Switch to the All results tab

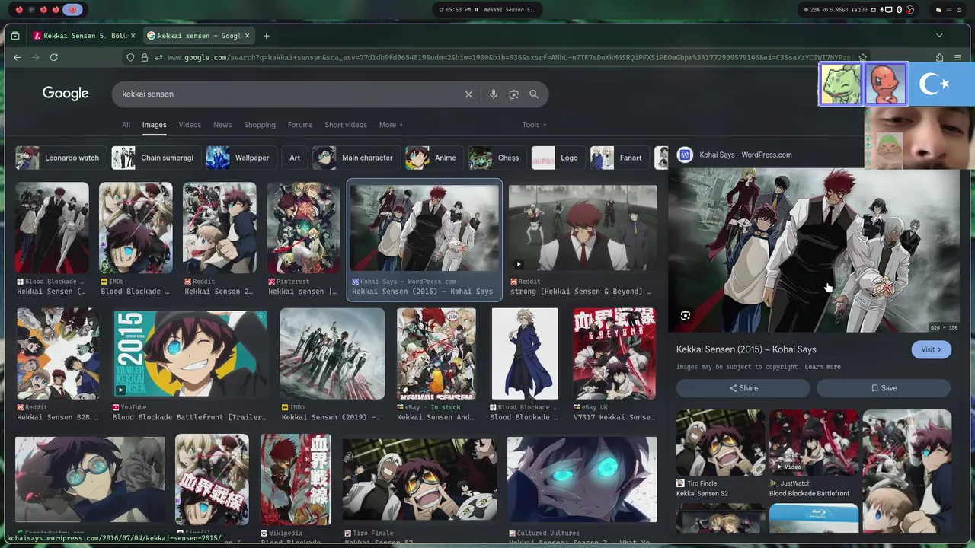(x=126, y=125)
